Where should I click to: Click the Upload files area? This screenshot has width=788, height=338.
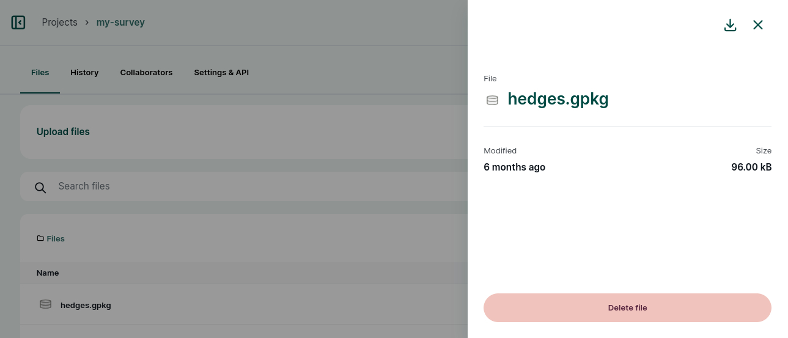coord(245,132)
